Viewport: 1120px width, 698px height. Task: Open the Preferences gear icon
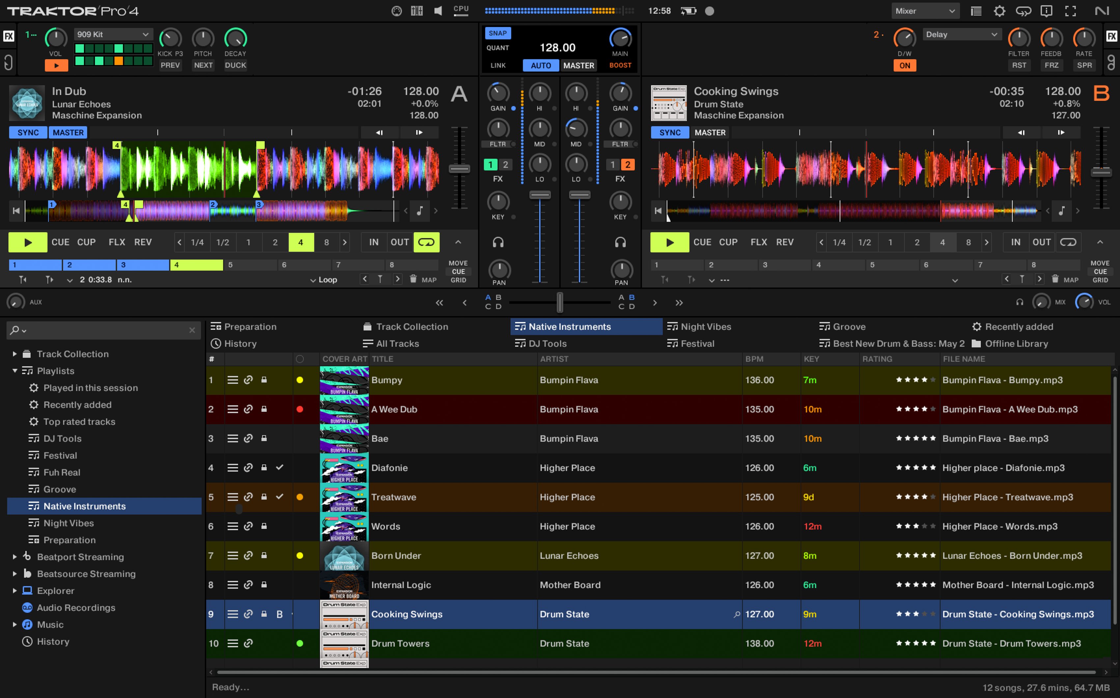[x=1000, y=11]
